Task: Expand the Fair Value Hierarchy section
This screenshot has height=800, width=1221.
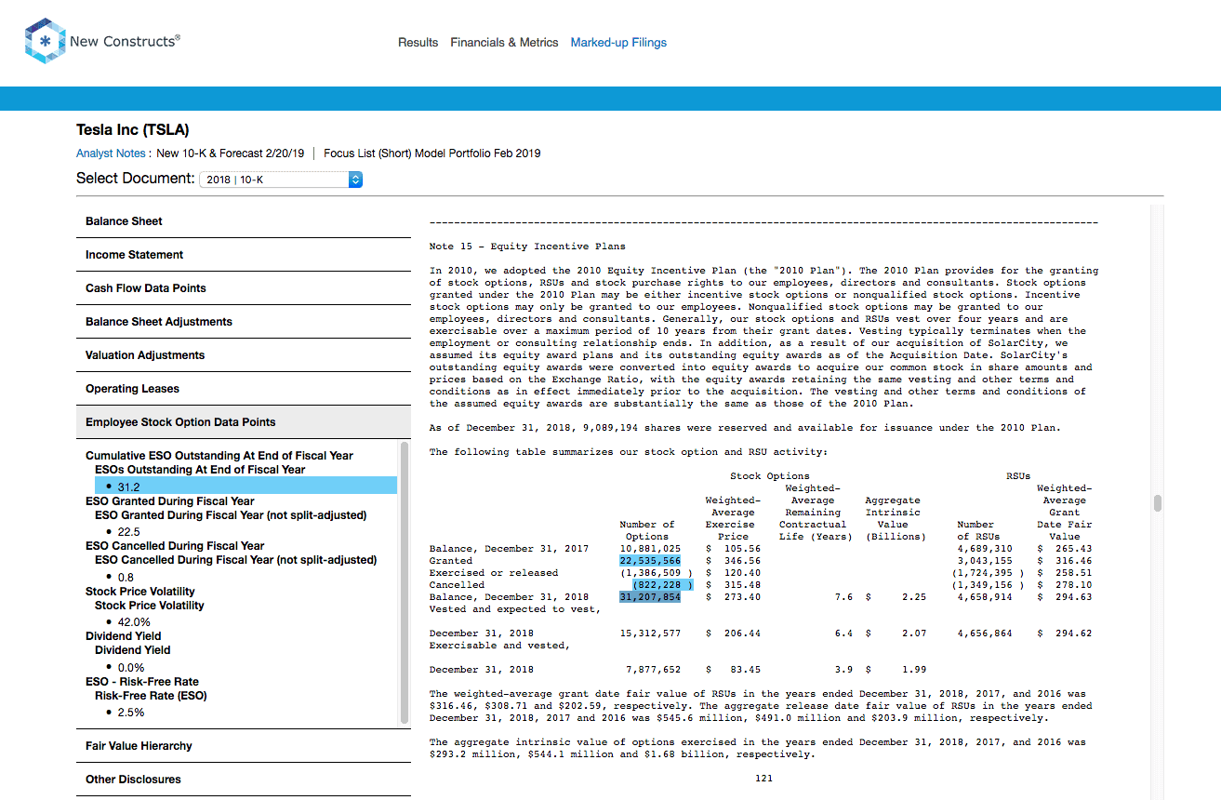Action: 244,746
